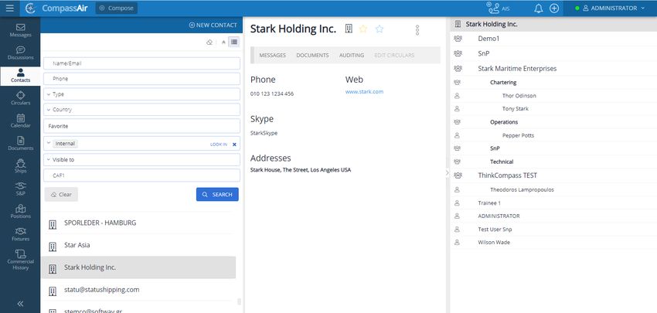The height and width of the screenshot is (313, 657).
Task: Toggle the alphabetical A view icon
Action: [223, 42]
